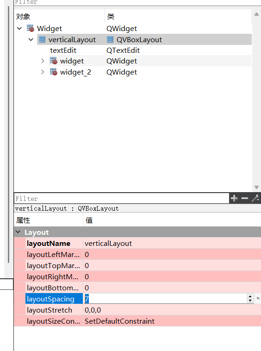Collapse the verticalLayout tree node
This screenshot has width=261, height=351.
coord(31,40)
